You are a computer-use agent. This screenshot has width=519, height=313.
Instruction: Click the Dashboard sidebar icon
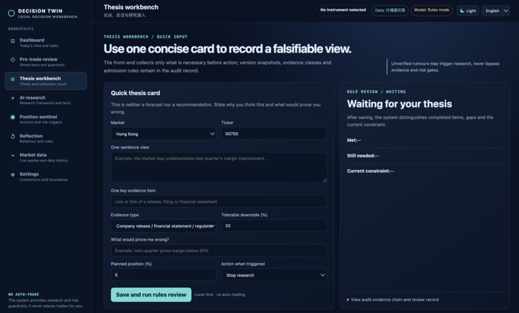pyautogui.click(x=13, y=41)
